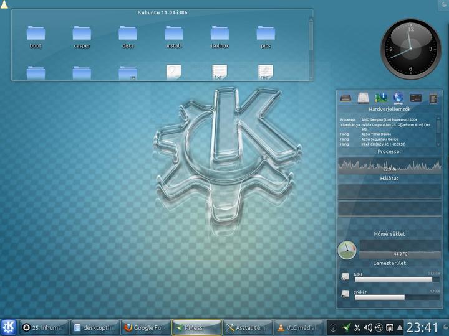Click the Adat disk drive icon
Viewport: 449px width, 336px height.
tap(345, 276)
